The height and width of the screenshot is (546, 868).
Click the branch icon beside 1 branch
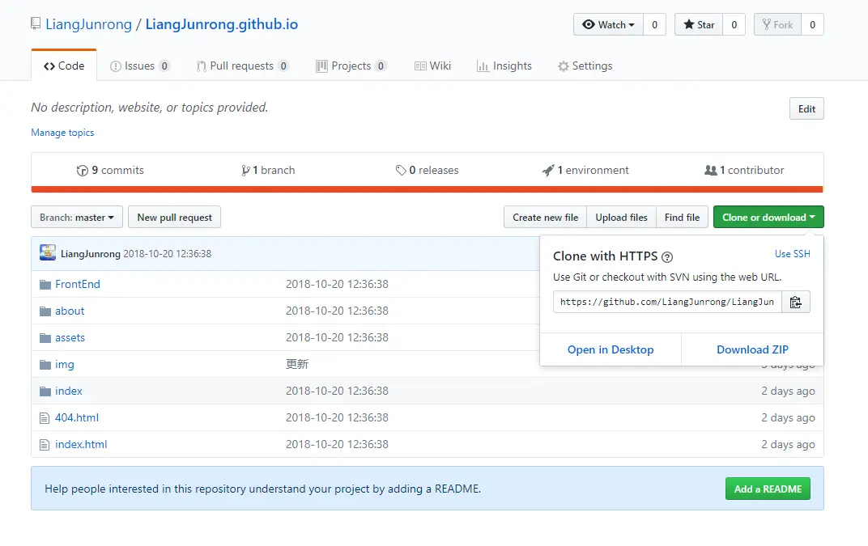pos(245,171)
